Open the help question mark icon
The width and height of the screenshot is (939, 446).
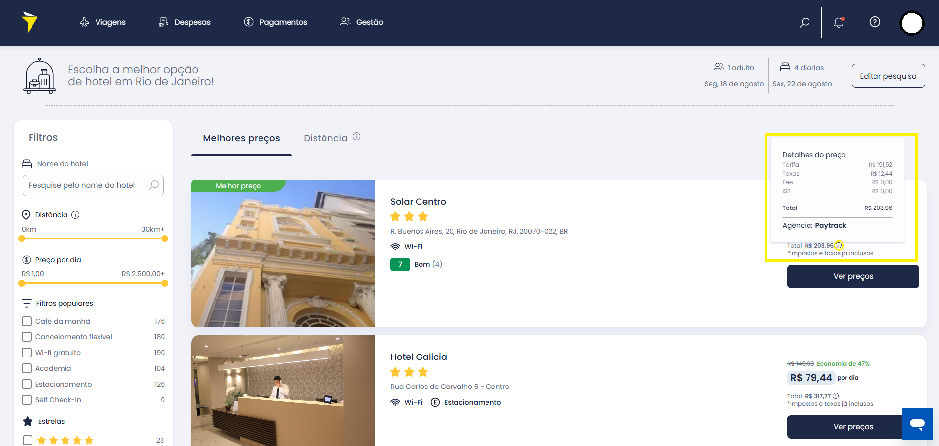pyautogui.click(x=875, y=22)
